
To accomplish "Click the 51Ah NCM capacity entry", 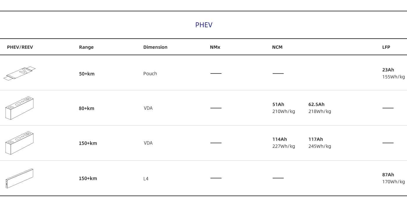I will point(278,104).
